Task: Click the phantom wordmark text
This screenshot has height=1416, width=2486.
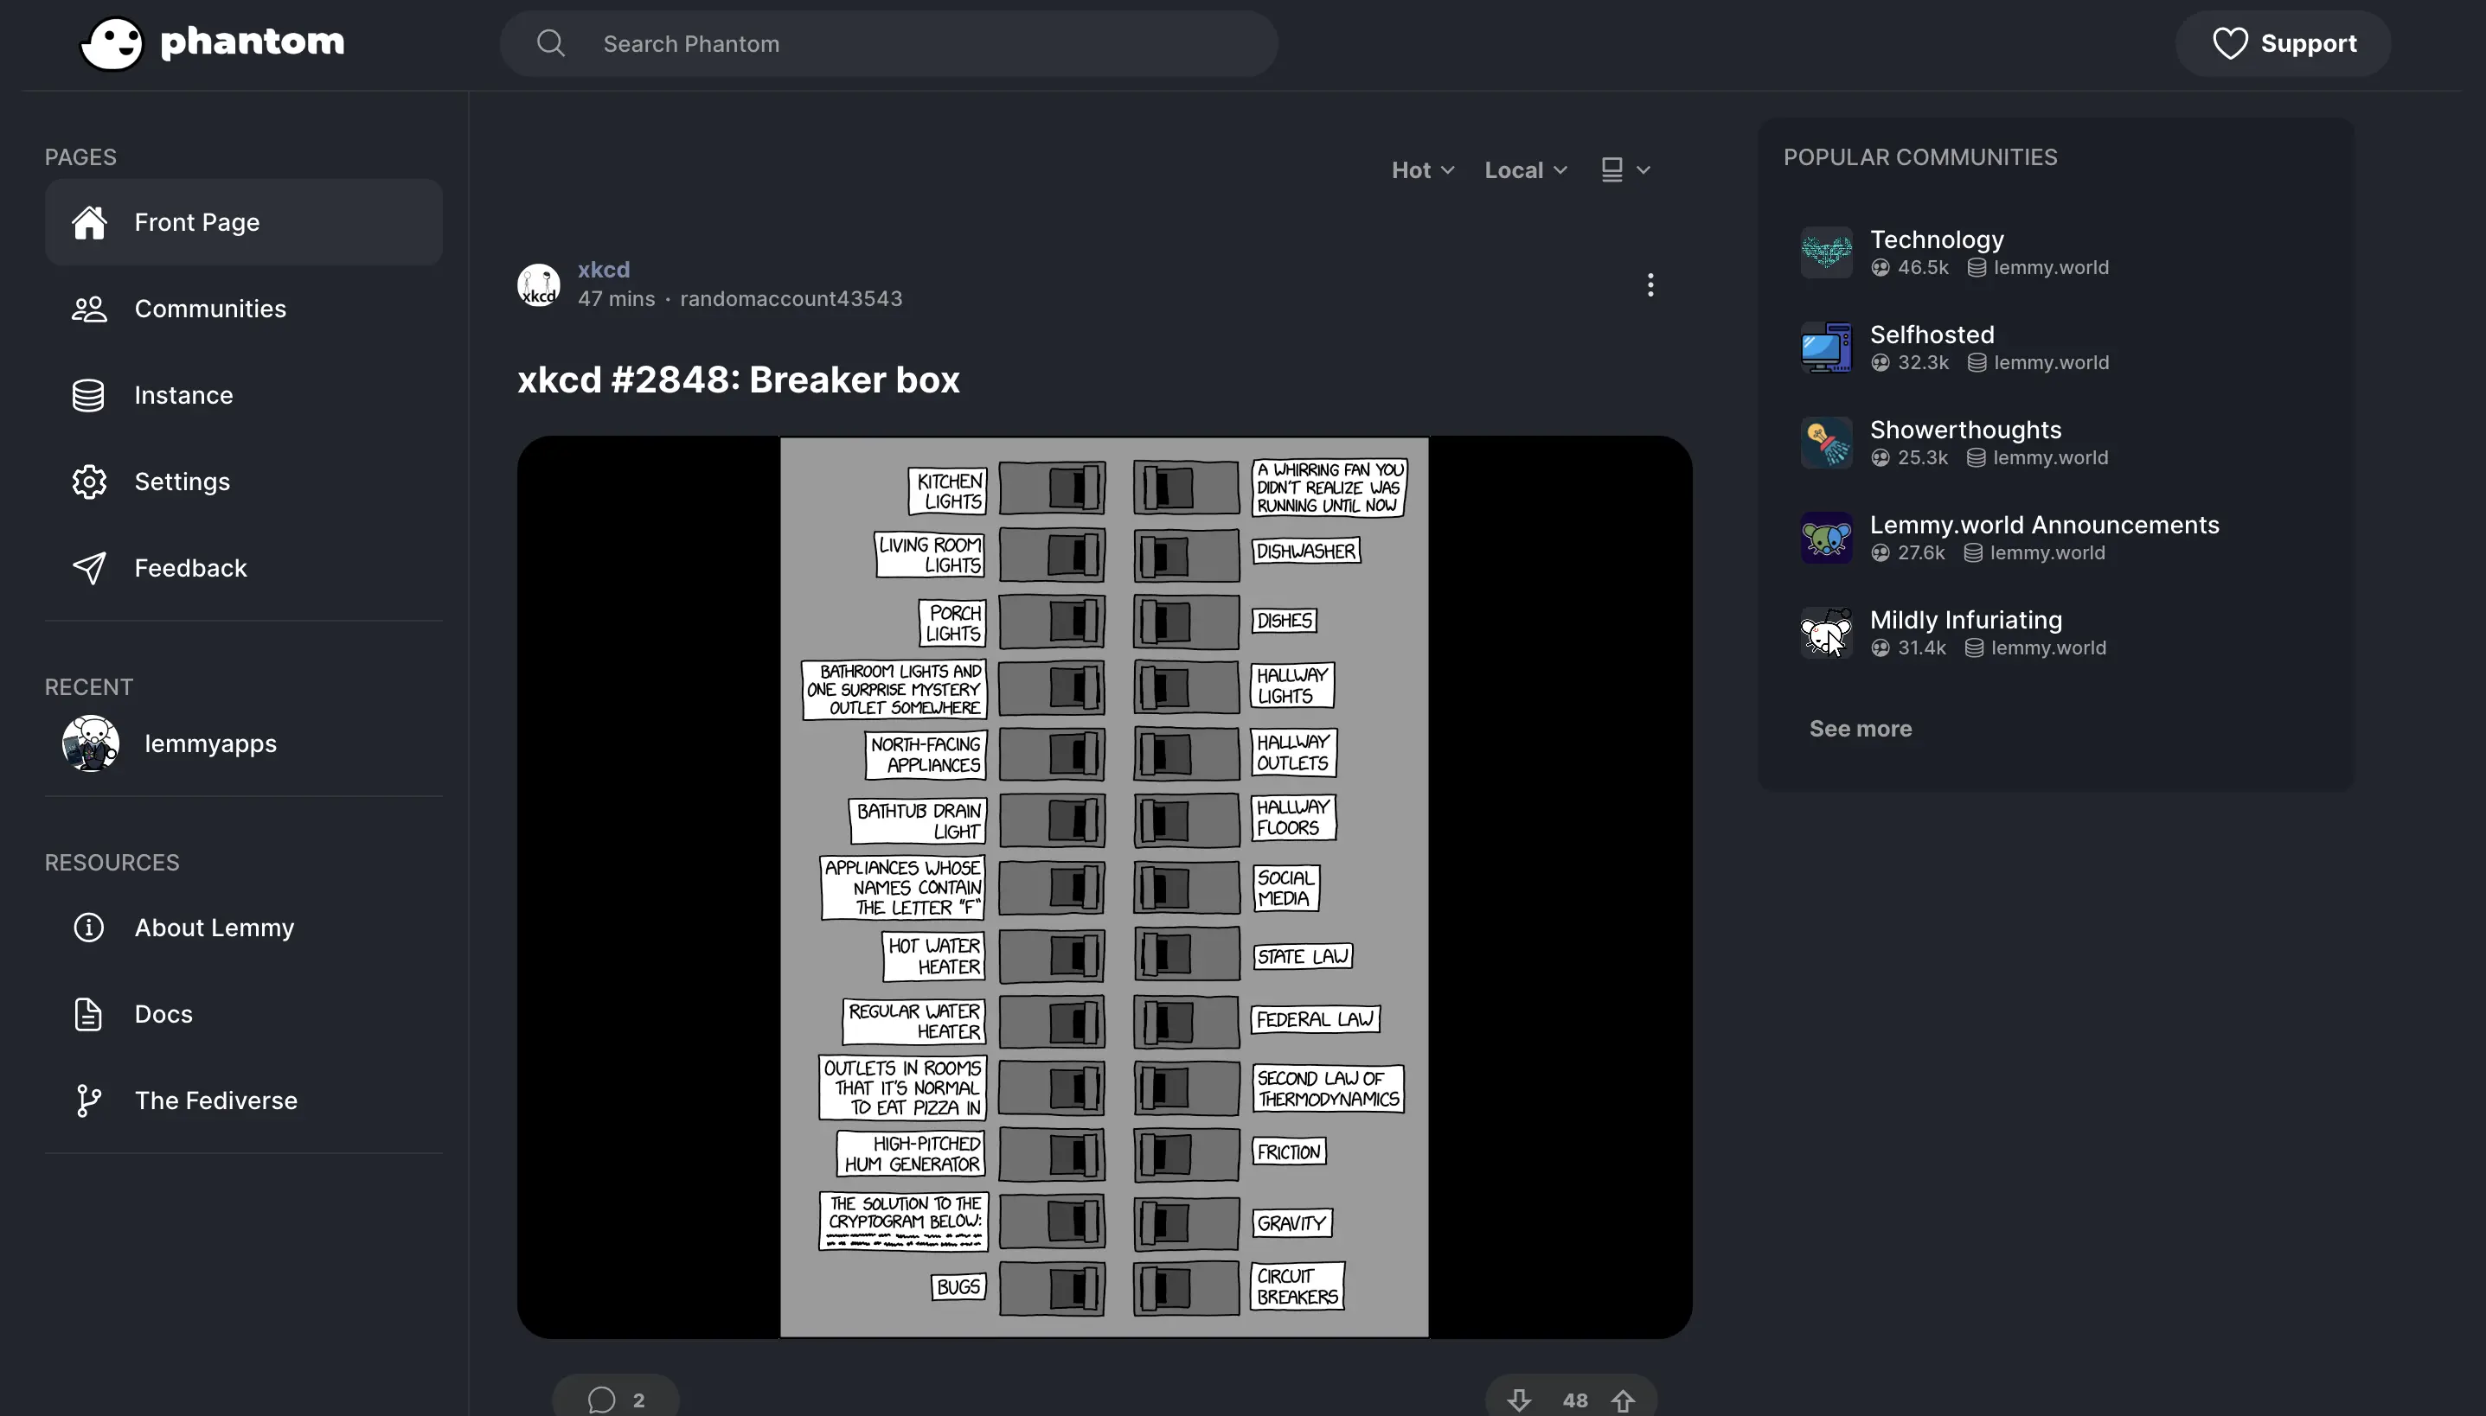Action: (x=252, y=41)
